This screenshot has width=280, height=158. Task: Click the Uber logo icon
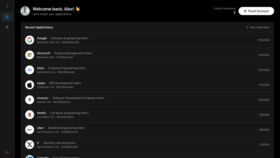(x=30, y=130)
